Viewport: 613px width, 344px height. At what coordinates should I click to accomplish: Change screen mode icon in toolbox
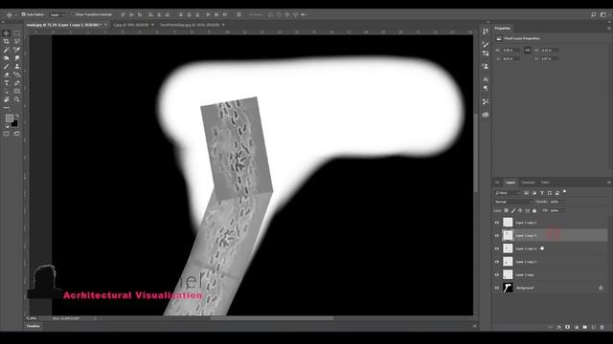coord(17,134)
